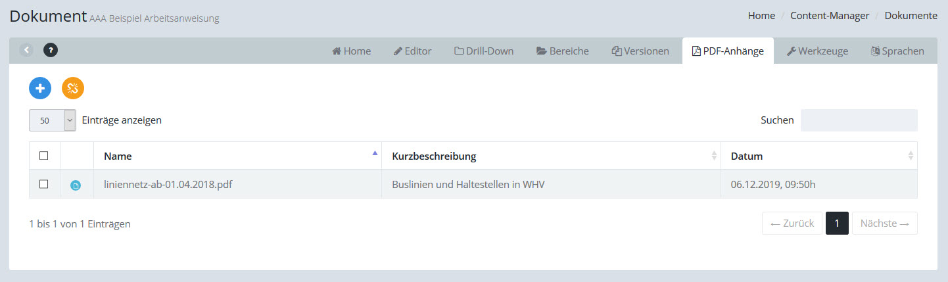
Task: Sort by the Datum column
Action: (818, 156)
